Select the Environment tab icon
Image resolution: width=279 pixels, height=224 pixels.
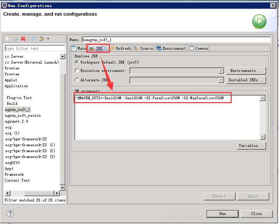pyautogui.click(x=158, y=49)
